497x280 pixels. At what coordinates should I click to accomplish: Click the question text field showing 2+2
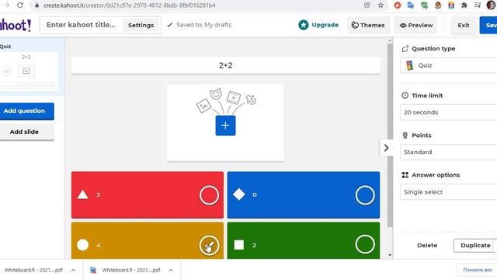[x=225, y=65]
